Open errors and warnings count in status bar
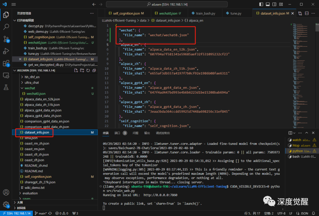Viewport: 319px width, 216px height. click(62, 213)
